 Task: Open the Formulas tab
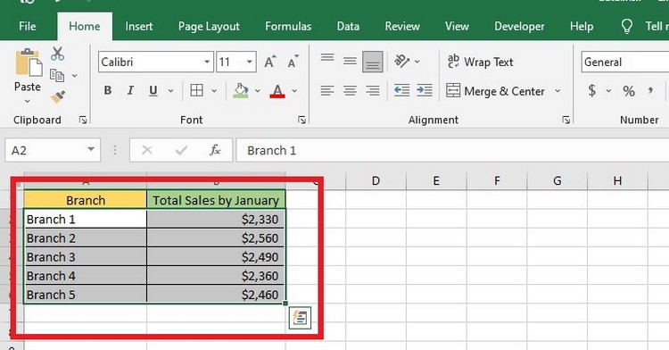click(x=288, y=27)
